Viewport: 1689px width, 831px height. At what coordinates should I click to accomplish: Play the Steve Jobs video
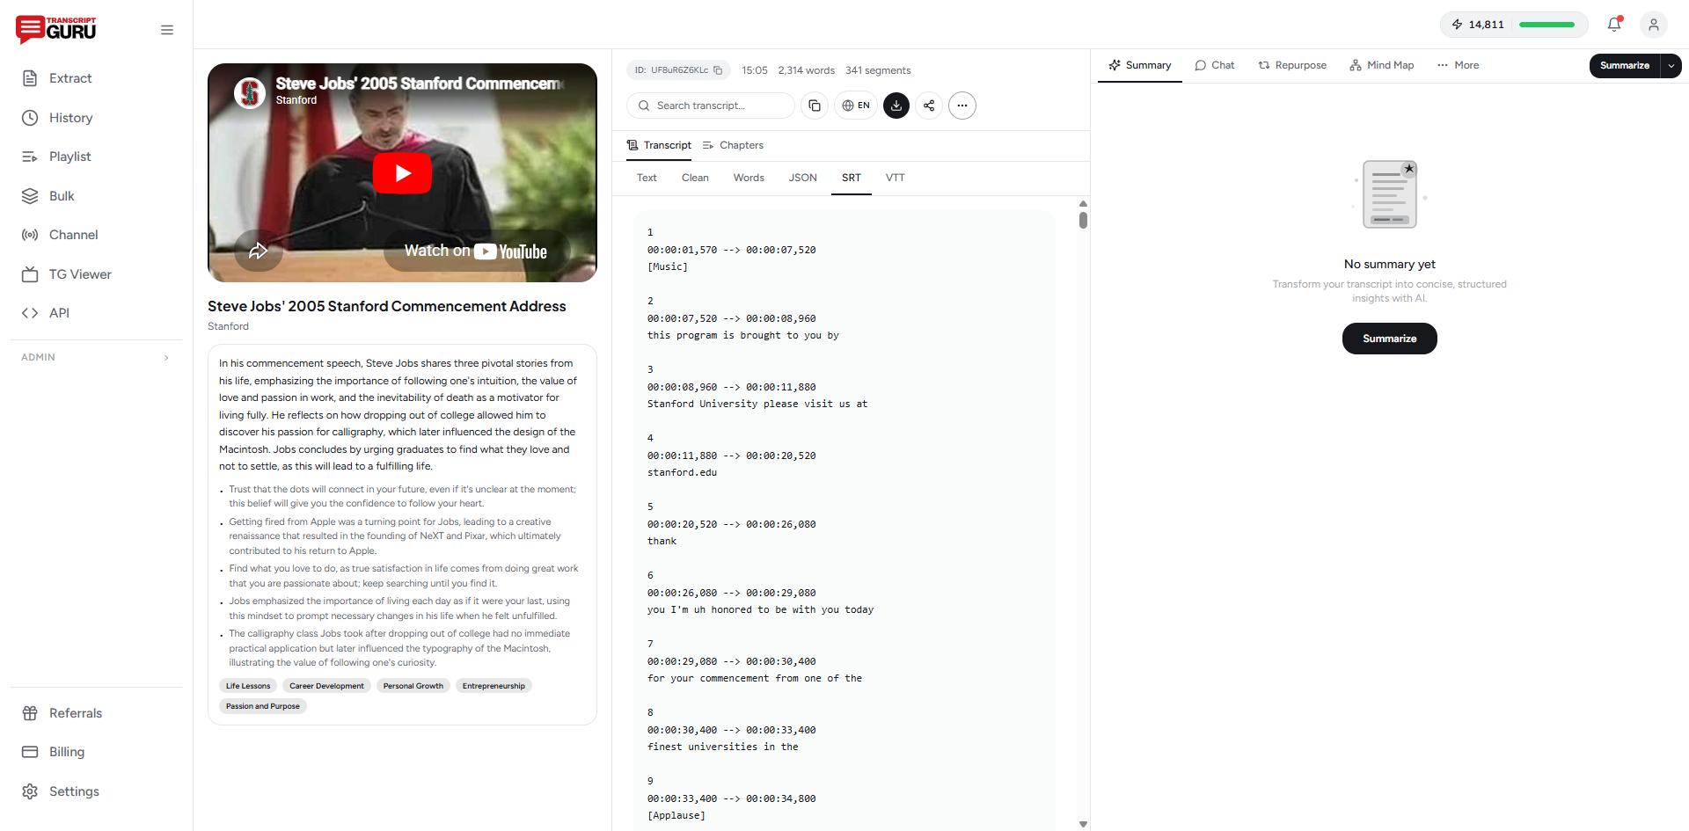402,173
